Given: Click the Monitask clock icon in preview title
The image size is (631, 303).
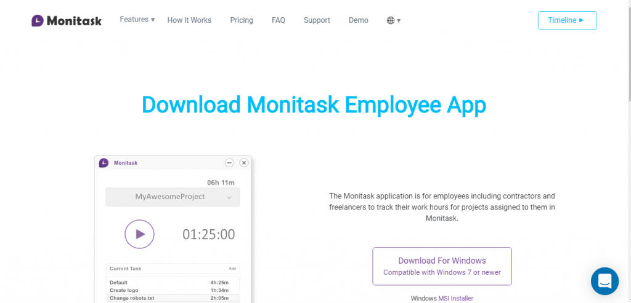Looking at the screenshot, I should click(104, 162).
